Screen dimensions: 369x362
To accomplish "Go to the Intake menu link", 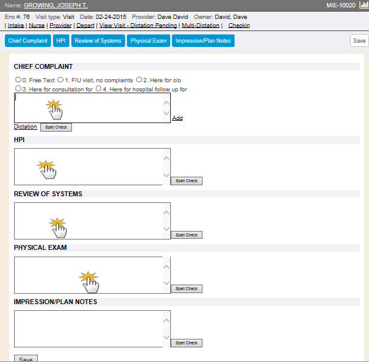I will (16, 26).
